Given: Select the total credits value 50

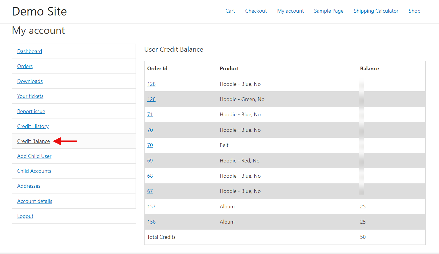Looking at the screenshot, I should 363,237.
